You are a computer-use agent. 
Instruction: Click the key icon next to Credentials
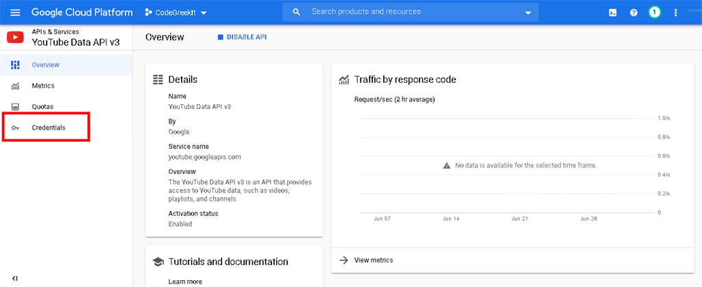[x=15, y=128]
